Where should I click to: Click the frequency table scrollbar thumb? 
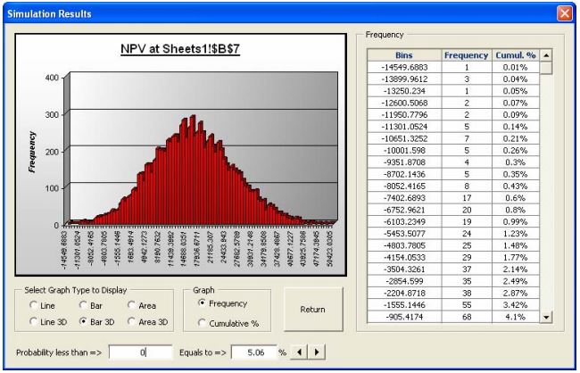tap(546, 68)
